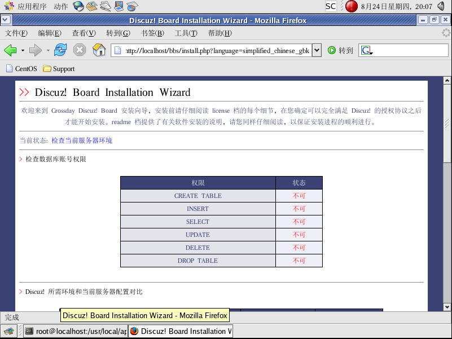Click the address bar URL field
Image resolution: width=452 pixels, height=339 pixels.
pyautogui.click(x=217, y=51)
